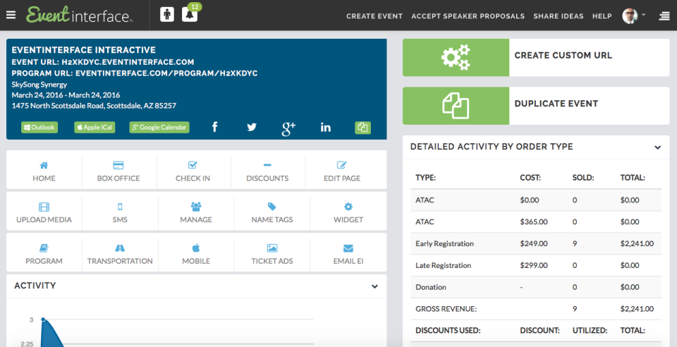Open the Mobile tile

pos(196,254)
